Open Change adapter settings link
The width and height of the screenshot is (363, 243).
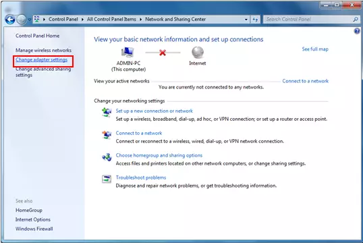(x=41, y=60)
